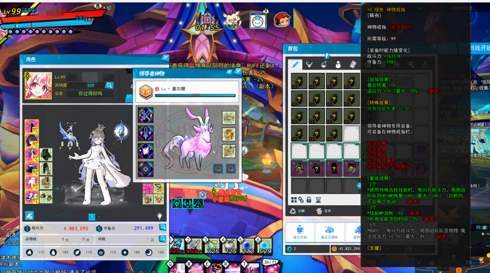Click the first chat bubble icon under artifact

pyautogui.click(x=218, y=169)
